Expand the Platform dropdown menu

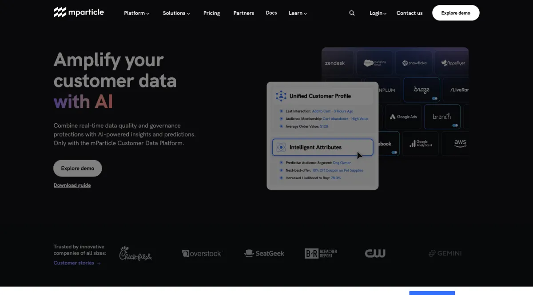point(137,13)
